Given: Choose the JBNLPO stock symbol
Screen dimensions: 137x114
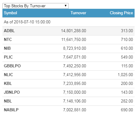Looking at the screenshot, I should pyautogui.click(x=12, y=92).
